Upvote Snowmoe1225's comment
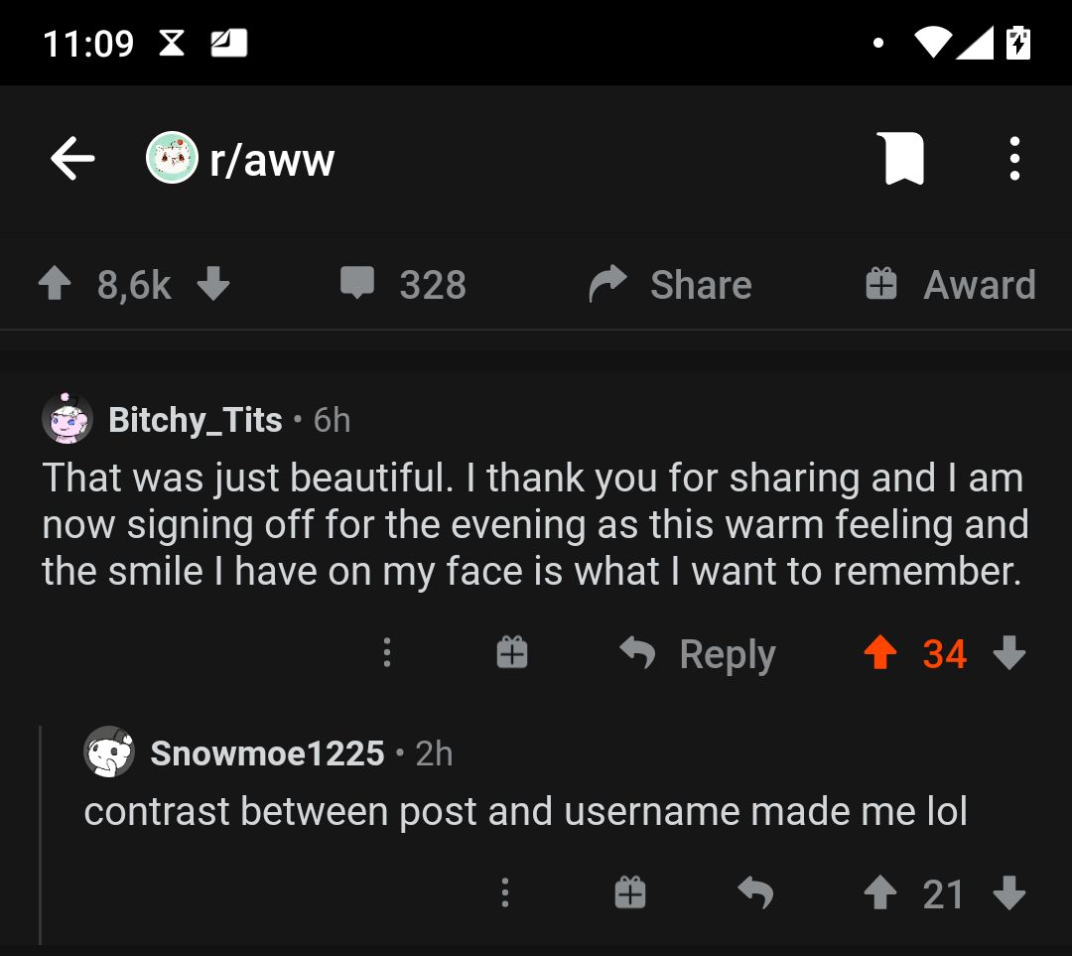 (880, 893)
